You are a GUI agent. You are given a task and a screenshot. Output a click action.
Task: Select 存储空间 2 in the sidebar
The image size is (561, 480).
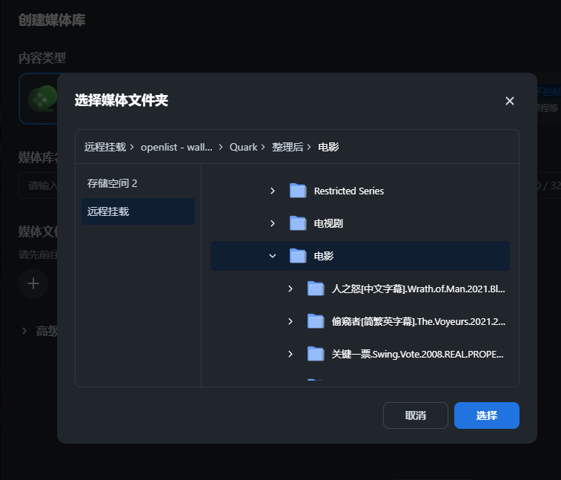pyautogui.click(x=138, y=183)
